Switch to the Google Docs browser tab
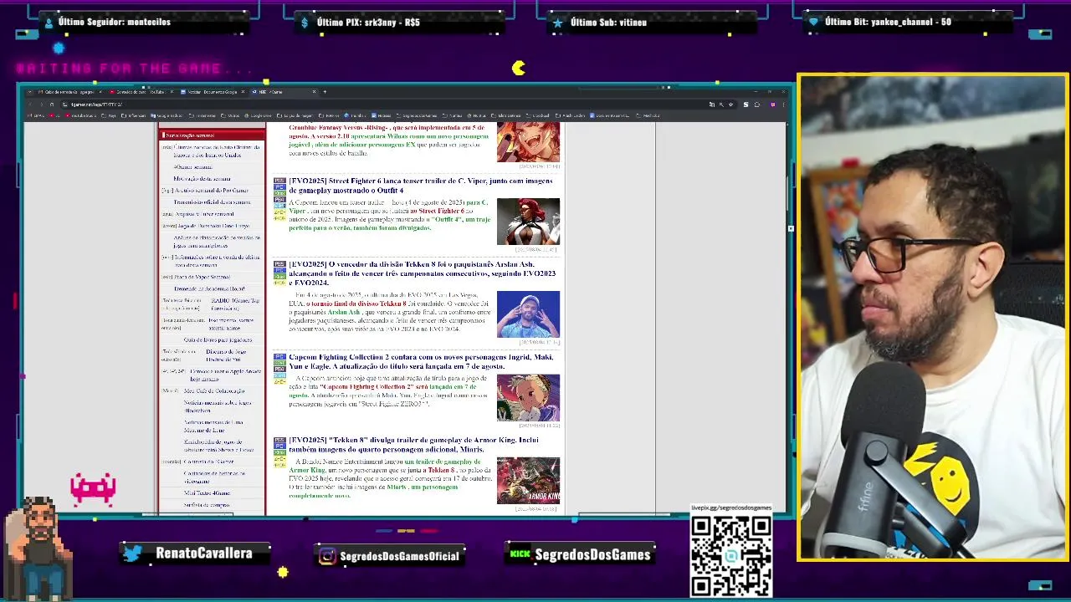Viewport: 1071px width, 602px height. click(x=213, y=92)
